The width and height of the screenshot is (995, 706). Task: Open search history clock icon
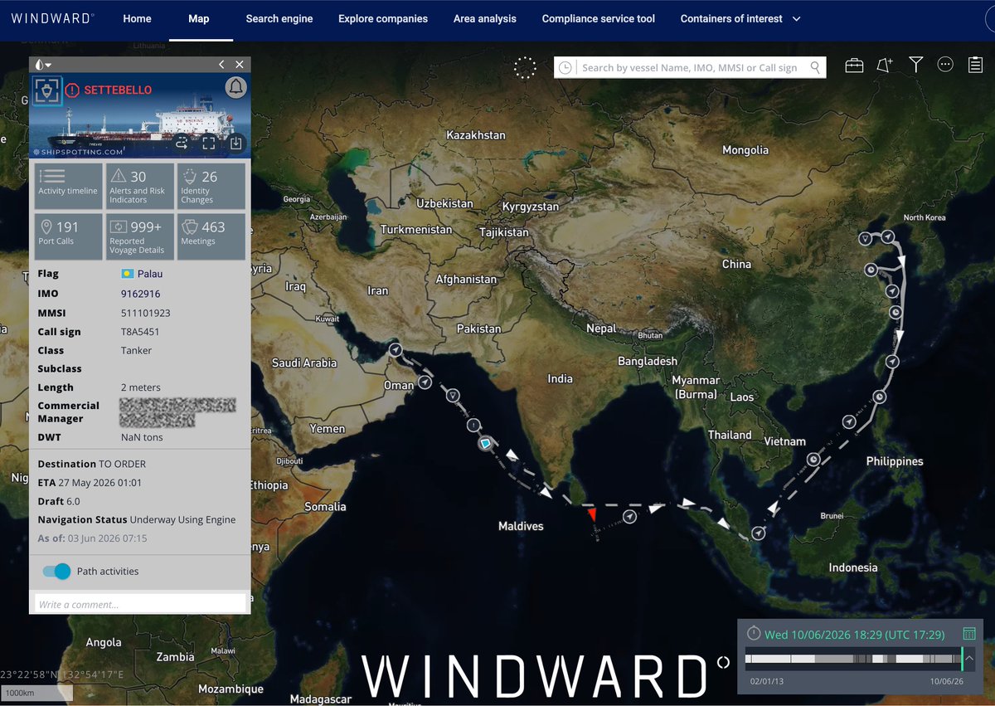[x=565, y=68]
